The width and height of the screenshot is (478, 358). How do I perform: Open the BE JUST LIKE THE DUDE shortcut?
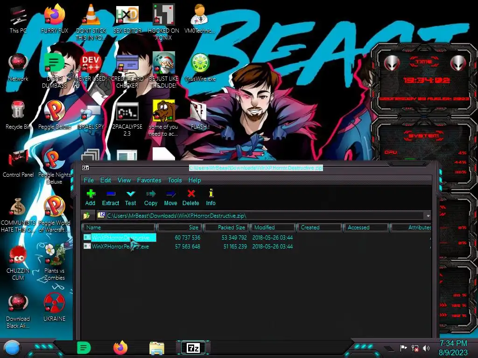click(164, 71)
